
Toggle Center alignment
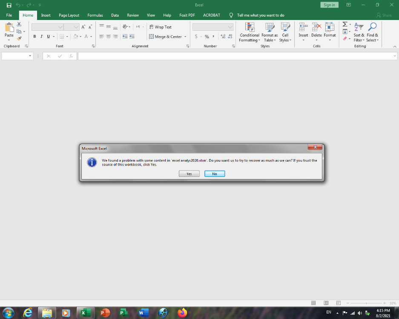pos(109,36)
